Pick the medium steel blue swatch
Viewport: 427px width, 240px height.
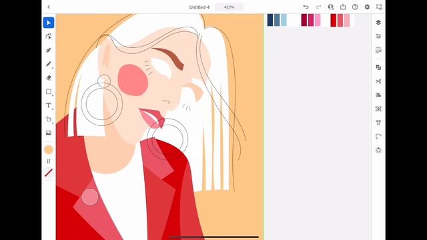(x=277, y=20)
